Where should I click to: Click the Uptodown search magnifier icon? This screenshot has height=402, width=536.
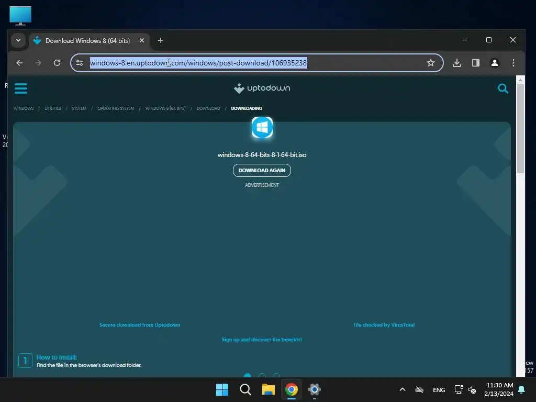click(x=503, y=88)
